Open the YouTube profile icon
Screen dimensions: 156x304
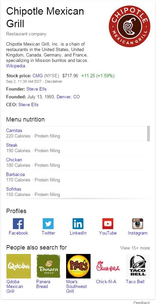(x=108, y=224)
